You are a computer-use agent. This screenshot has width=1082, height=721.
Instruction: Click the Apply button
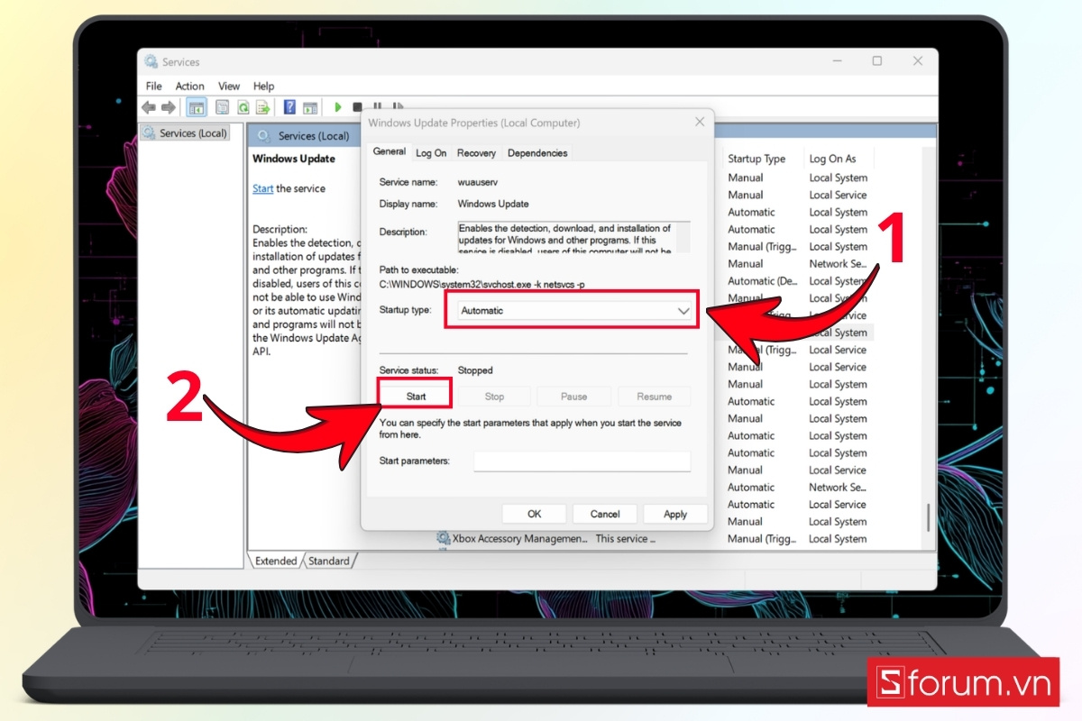click(675, 514)
